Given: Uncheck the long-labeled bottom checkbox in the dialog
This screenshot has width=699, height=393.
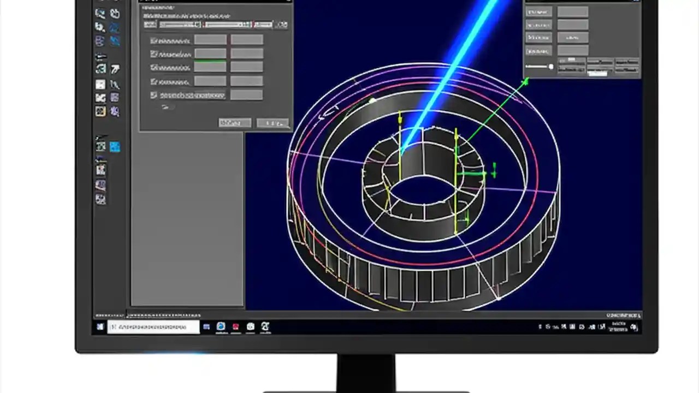Looking at the screenshot, I should 154,95.
